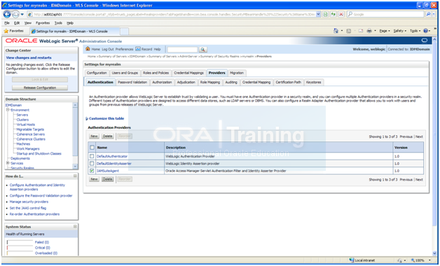This screenshot has height=266, width=440.
Task: Click the red Stop loading X icon
Action: coord(341,14)
